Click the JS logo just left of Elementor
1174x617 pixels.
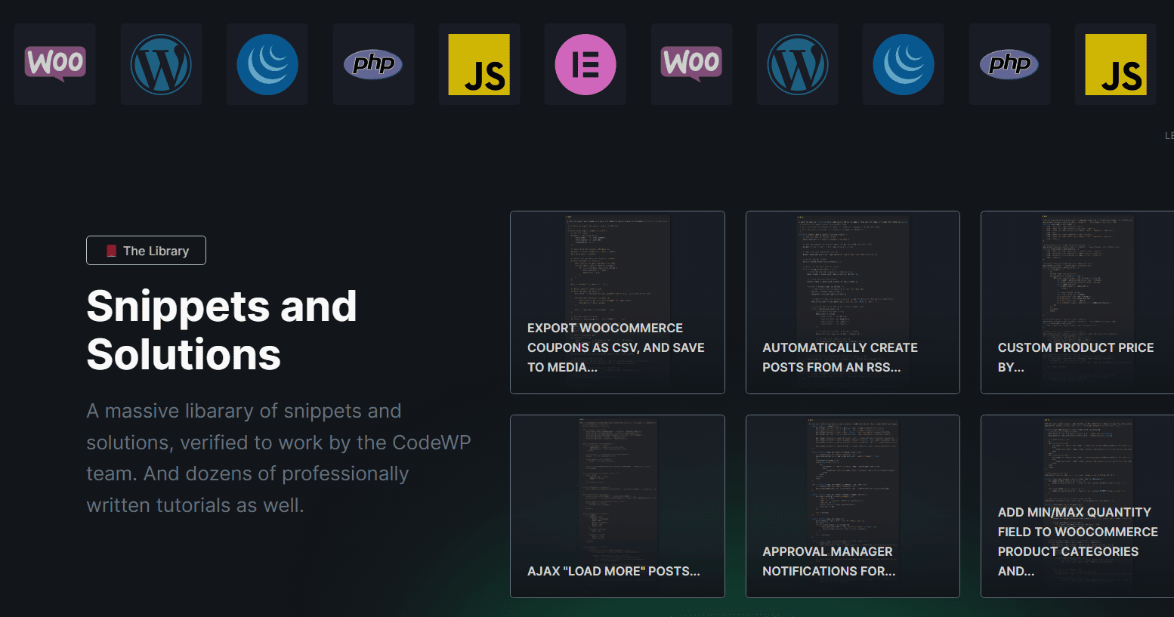479,64
